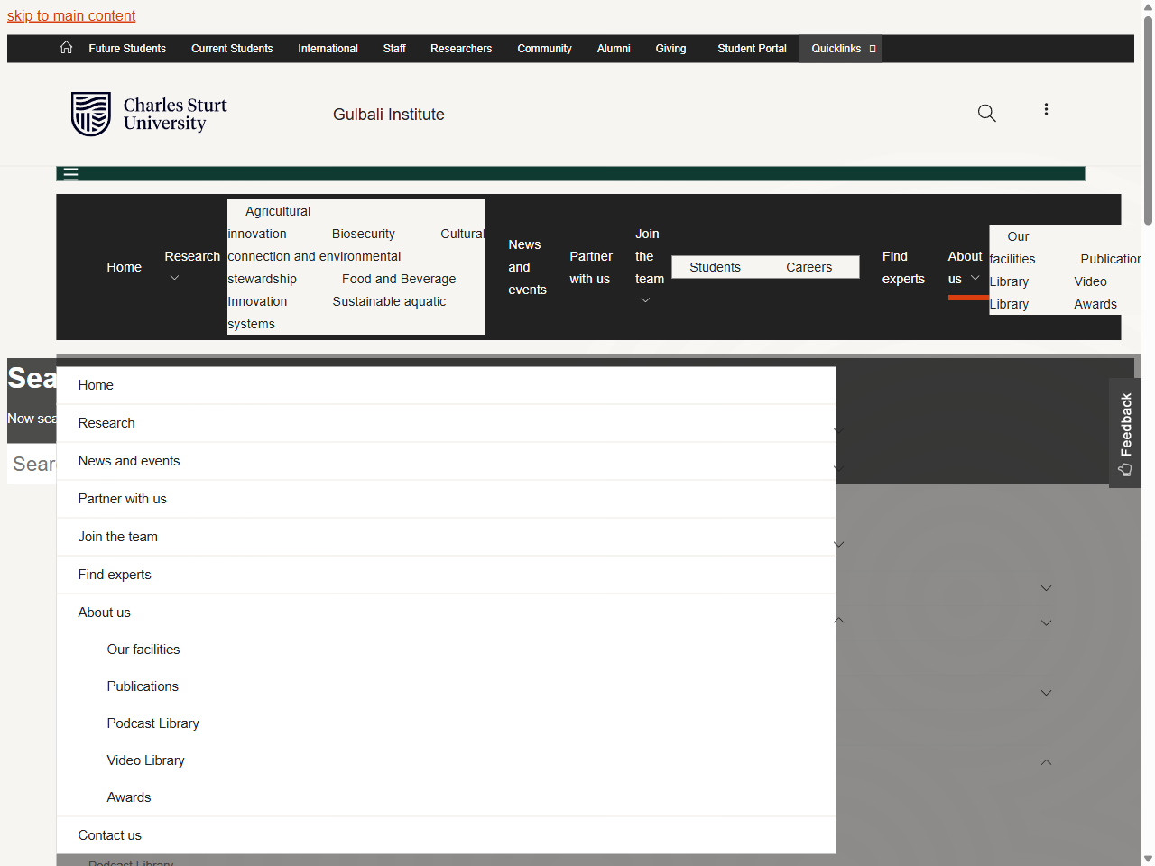Expand Join the team in mobile menu
The width and height of the screenshot is (1155, 866).
(838, 544)
